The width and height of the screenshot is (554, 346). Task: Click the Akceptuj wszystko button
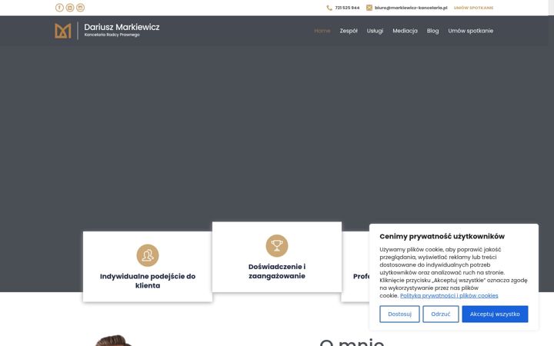click(495, 314)
